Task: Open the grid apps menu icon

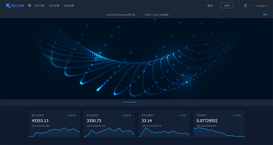Action: (x=30, y=6)
